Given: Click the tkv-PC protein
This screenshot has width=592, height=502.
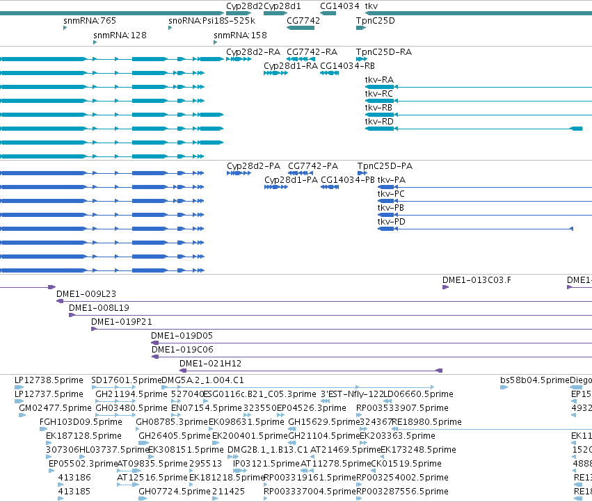Looking at the screenshot, I should (x=485, y=201).
